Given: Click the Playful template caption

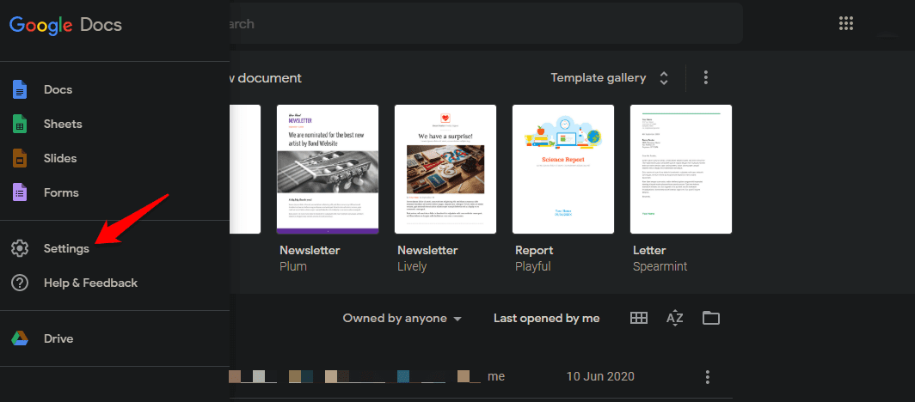Looking at the screenshot, I should point(533,267).
